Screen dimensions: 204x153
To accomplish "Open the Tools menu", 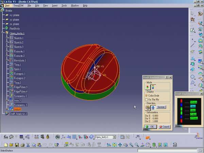I will (64, 5).
